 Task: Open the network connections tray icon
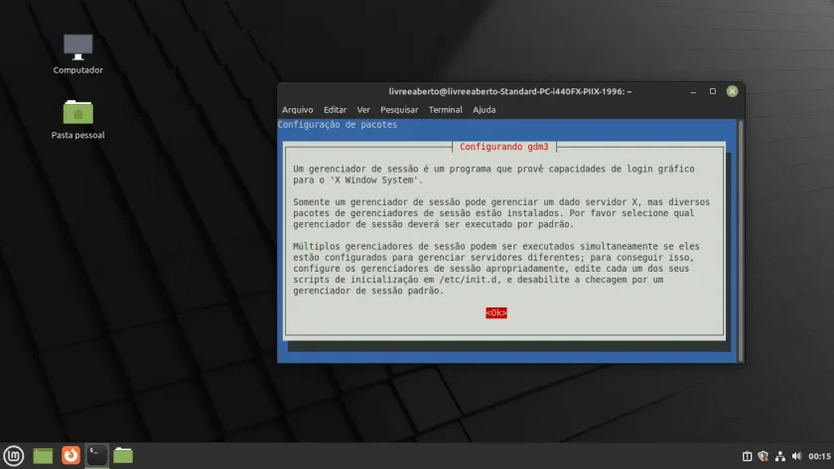(780, 456)
